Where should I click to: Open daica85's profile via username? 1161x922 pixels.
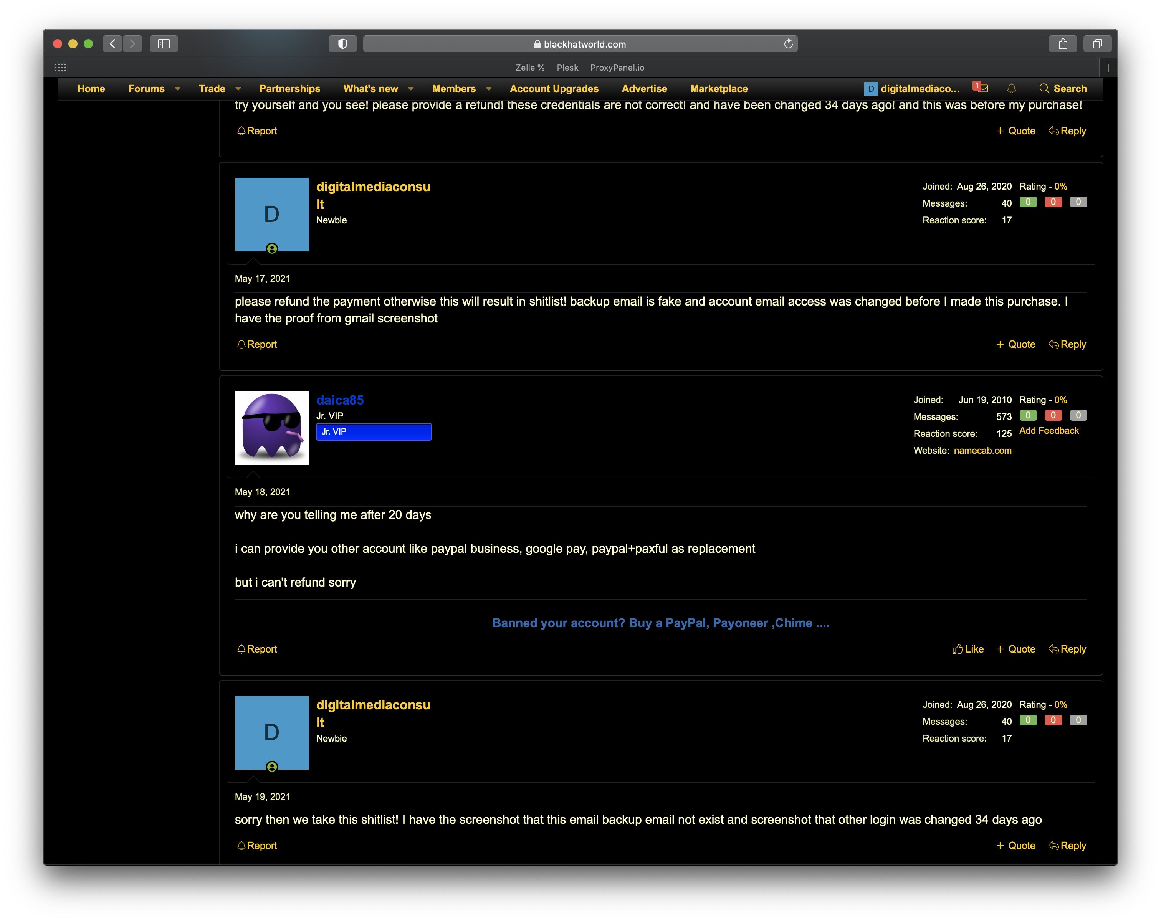tap(340, 400)
